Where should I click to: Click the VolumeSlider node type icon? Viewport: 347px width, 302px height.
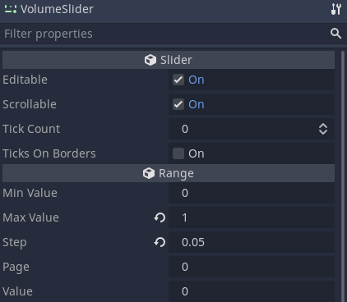11,9
